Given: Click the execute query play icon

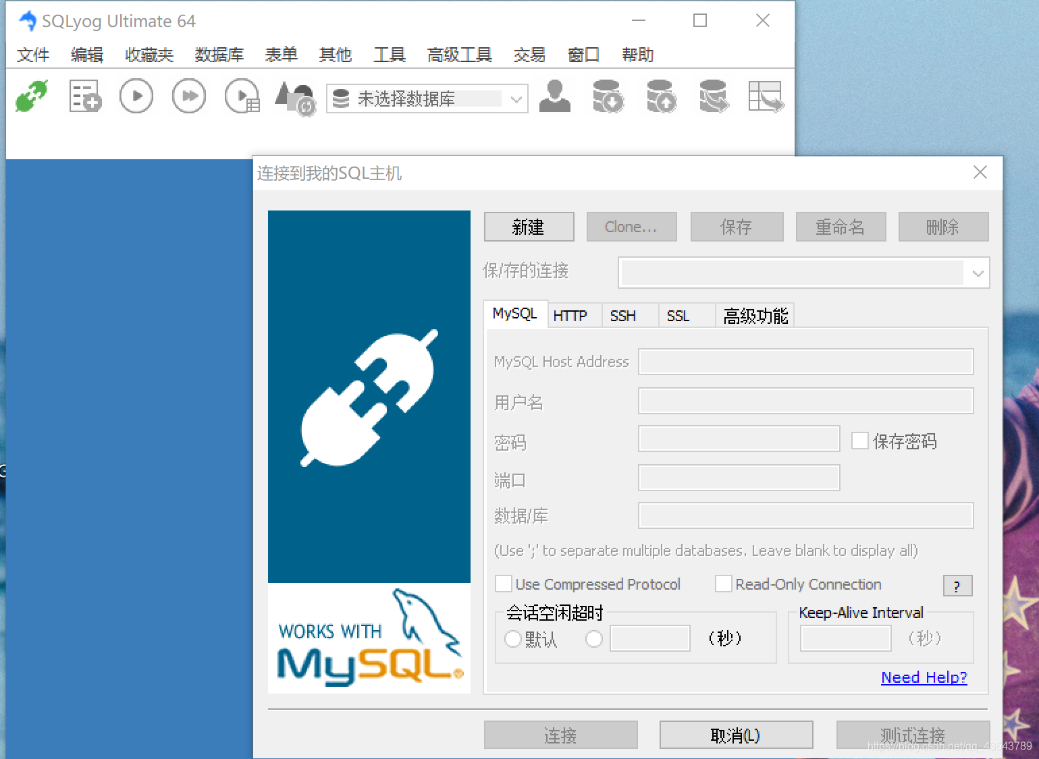Looking at the screenshot, I should tap(136, 96).
